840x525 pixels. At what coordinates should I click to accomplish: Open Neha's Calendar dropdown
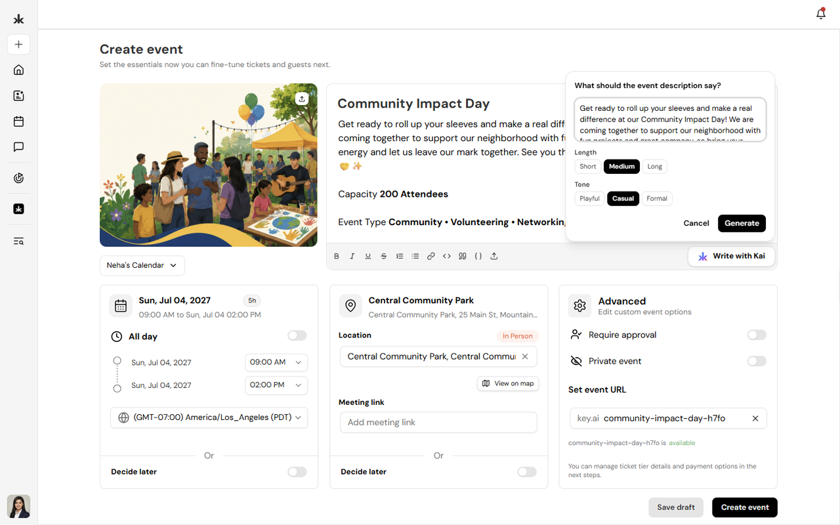point(142,265)
